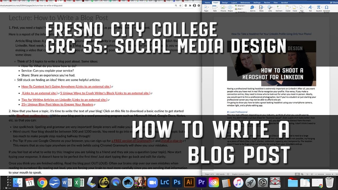Viewport: 338px width, 190px height.
Task: Open iTunes Music from the dock
Action: [238, 183]
